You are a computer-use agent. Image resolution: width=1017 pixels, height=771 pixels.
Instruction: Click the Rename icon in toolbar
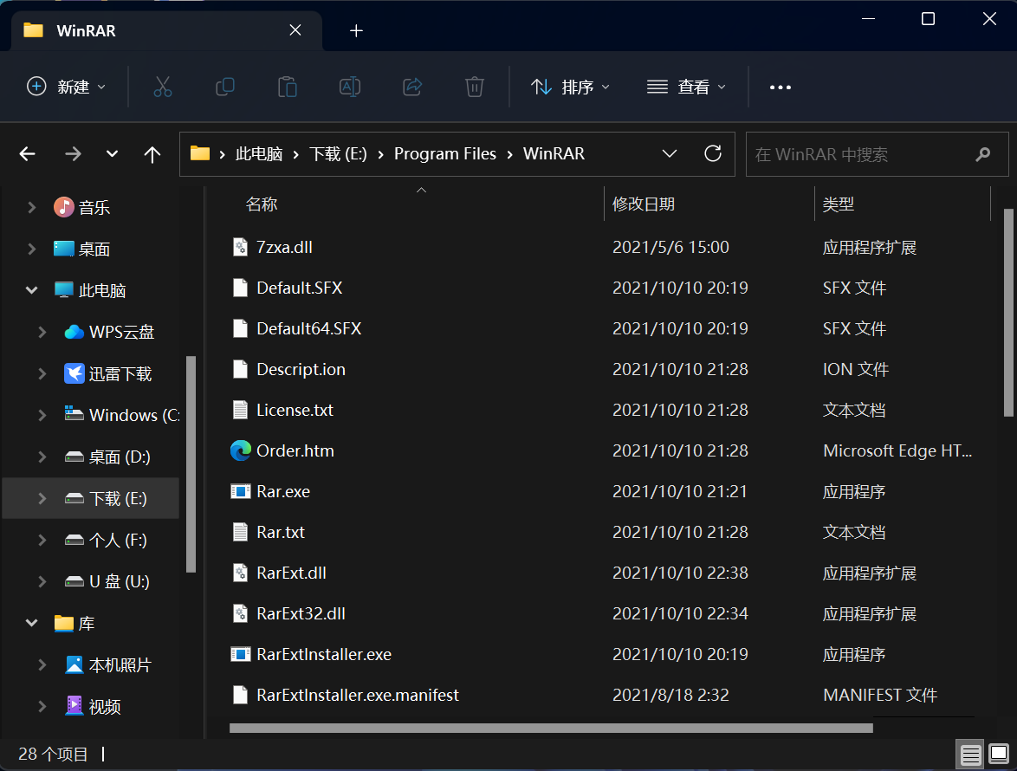(350, 87)
